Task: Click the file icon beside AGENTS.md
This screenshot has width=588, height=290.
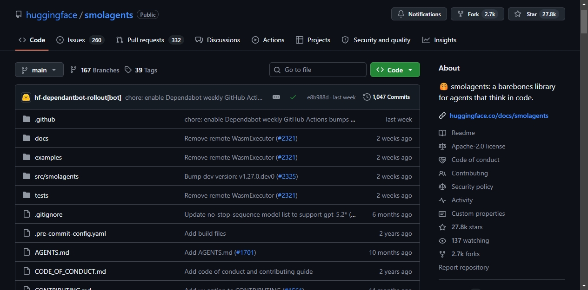Action: 27,252
